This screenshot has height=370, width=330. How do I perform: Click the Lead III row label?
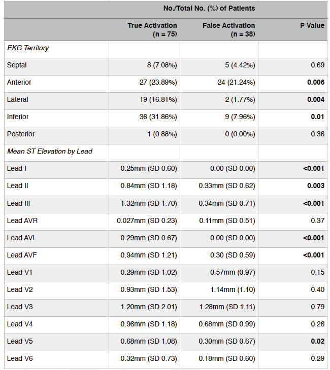tap(19, 203)
